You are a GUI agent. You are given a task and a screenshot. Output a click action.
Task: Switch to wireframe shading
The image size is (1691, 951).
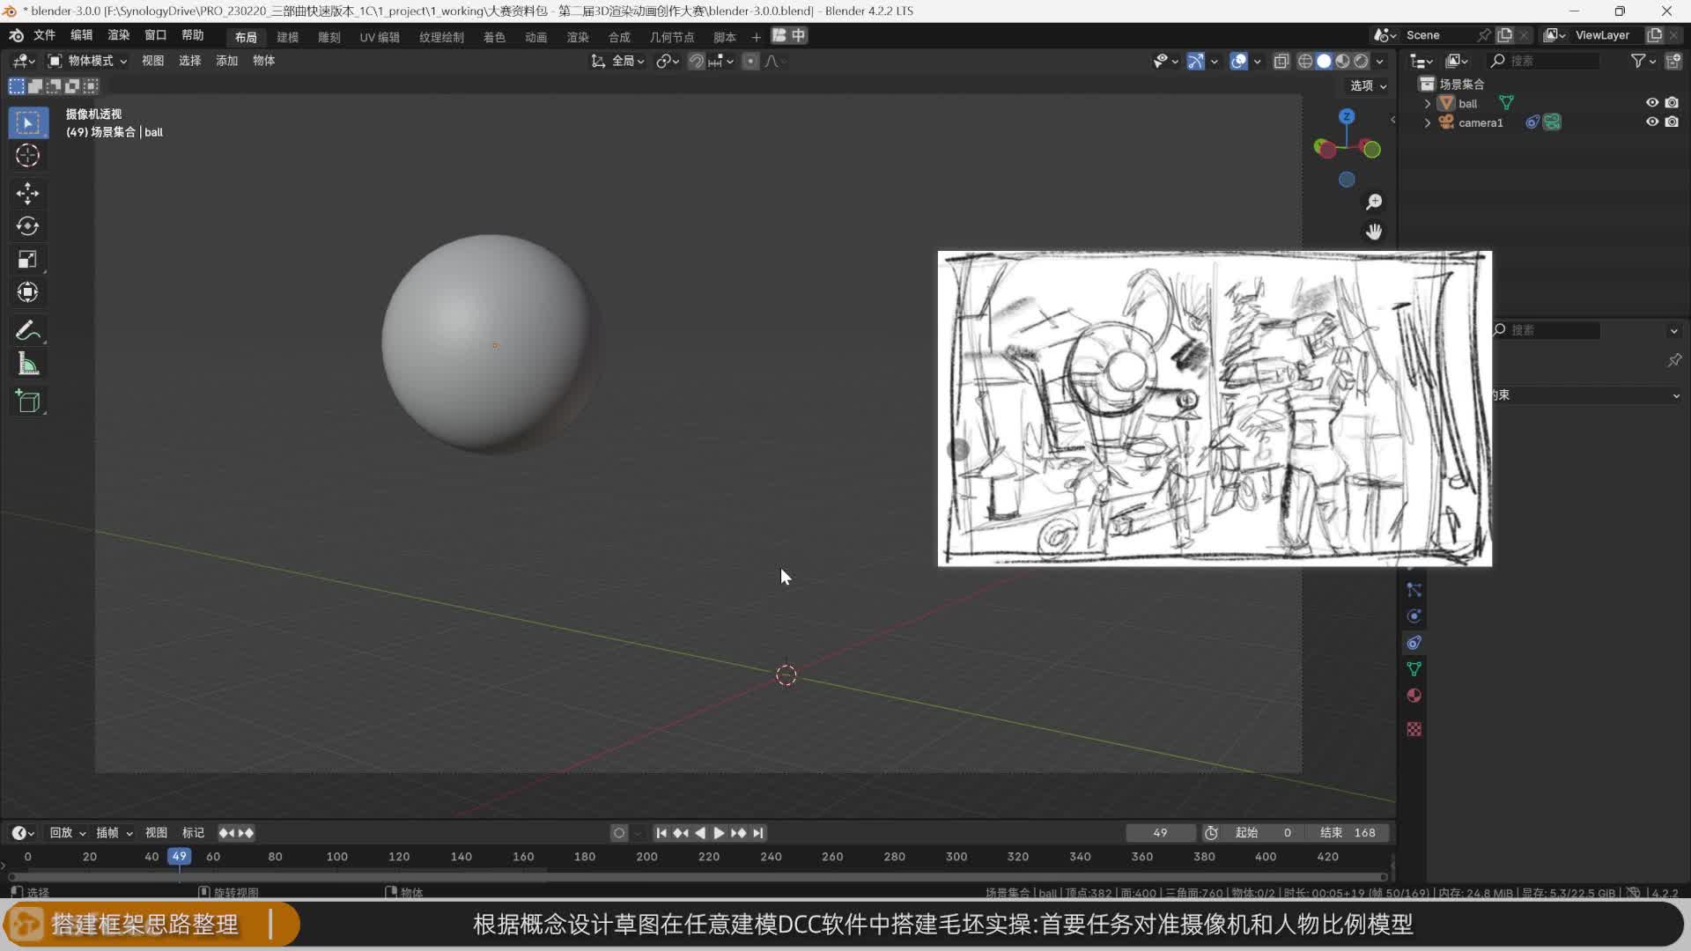1305,61
